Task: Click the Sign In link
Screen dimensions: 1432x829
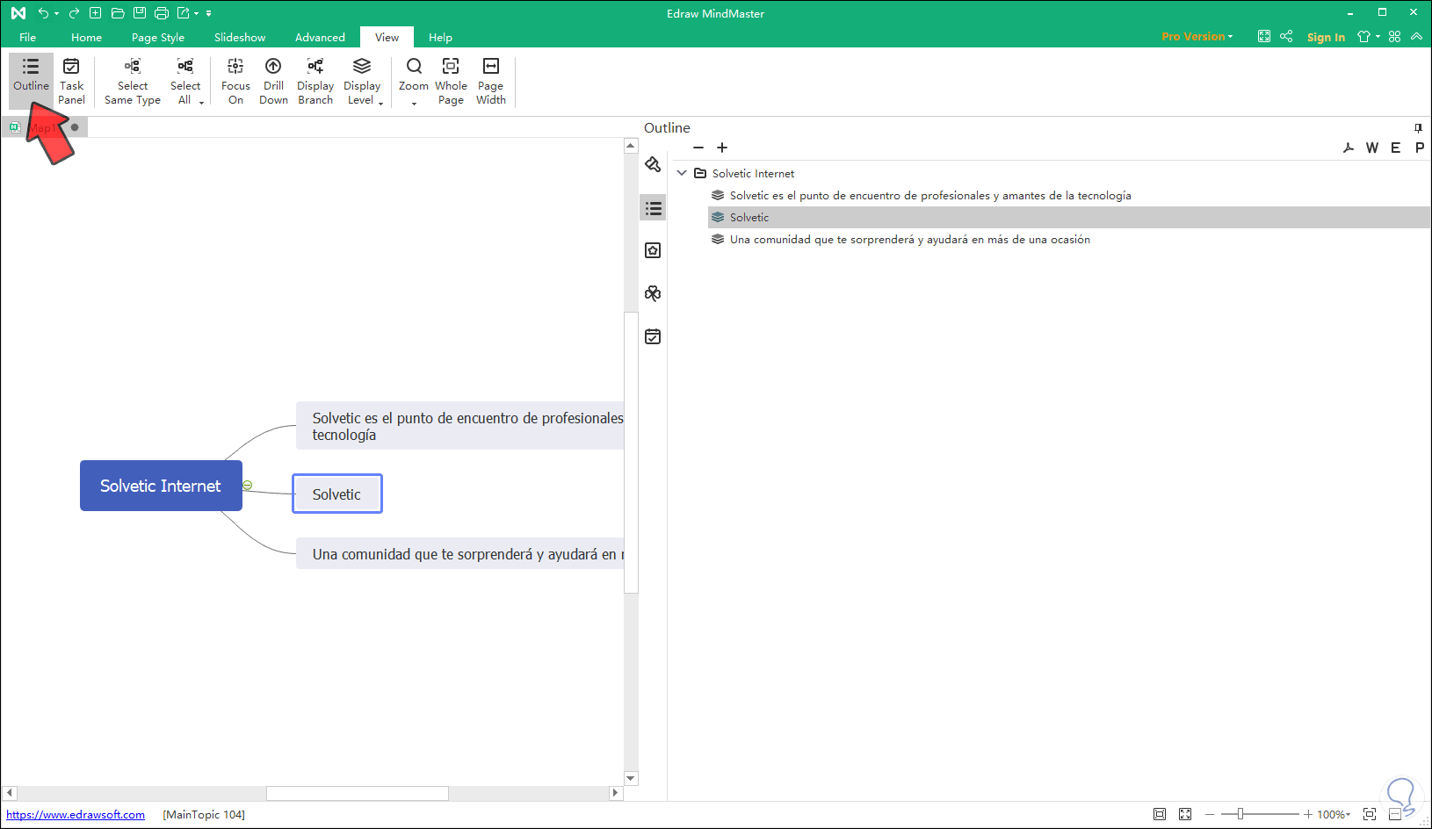Action: click(1326, 37)
